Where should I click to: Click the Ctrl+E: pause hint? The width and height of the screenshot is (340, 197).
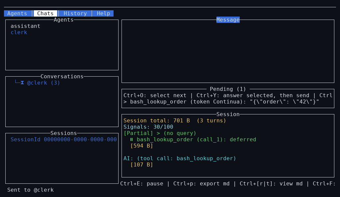click(142, 184)
